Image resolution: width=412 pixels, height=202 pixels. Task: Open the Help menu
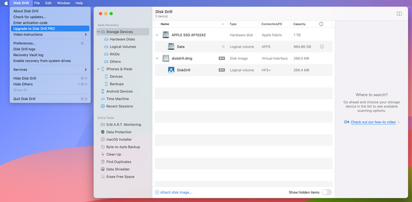coord(79,3)
